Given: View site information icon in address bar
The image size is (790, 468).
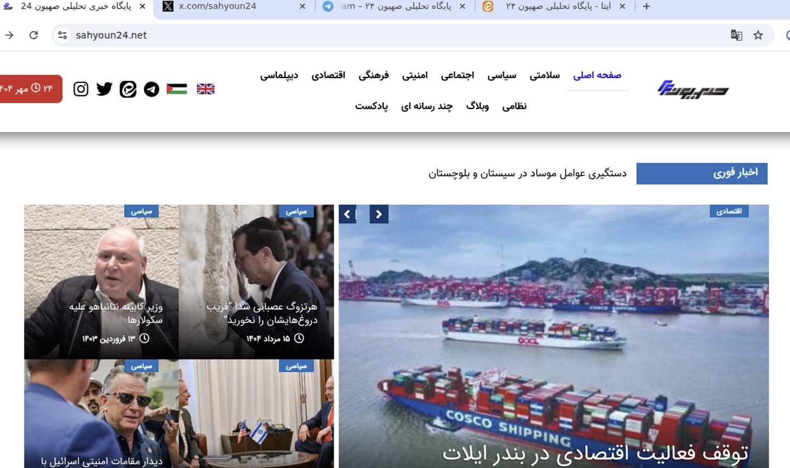Looking at the screenshot, I should [62, 35].
